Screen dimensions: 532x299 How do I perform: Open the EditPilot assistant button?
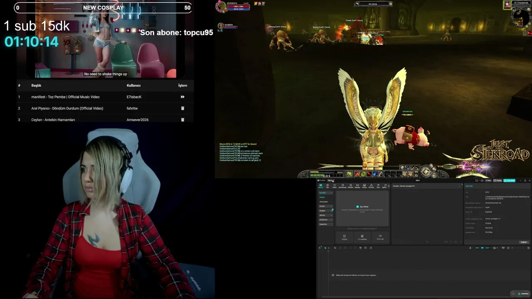point(520,294)
